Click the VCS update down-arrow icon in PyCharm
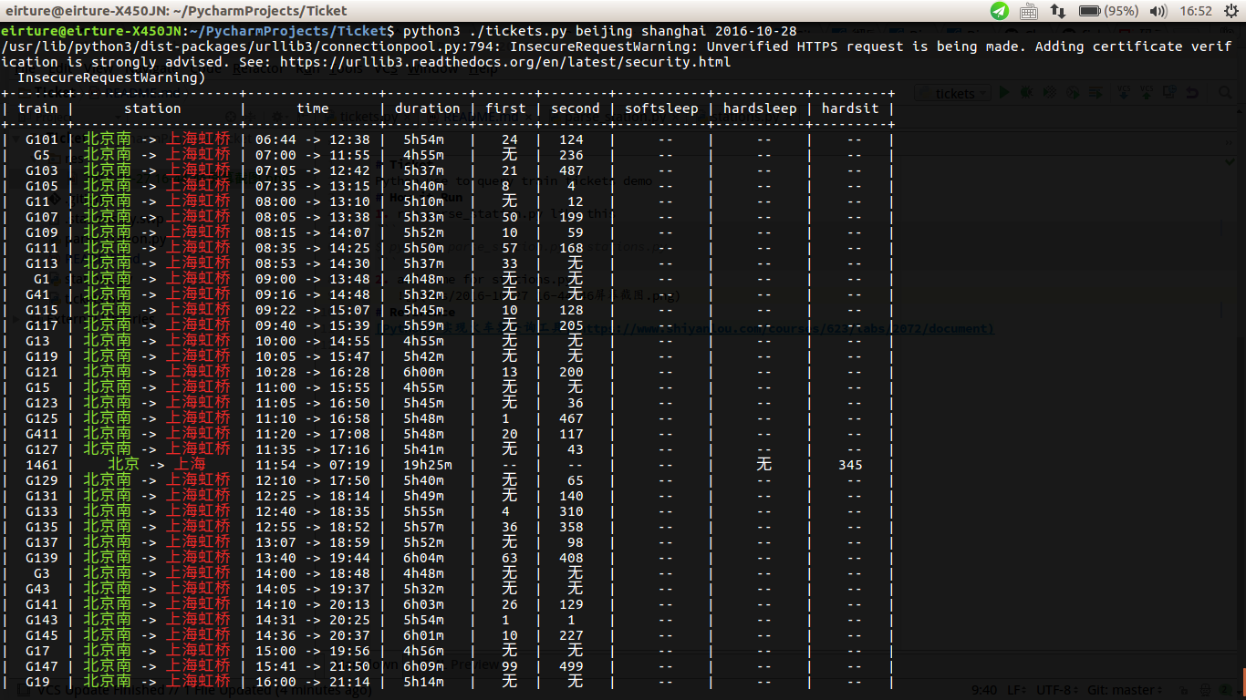This screenshot has width=1246, height=700. [1124, 93]
